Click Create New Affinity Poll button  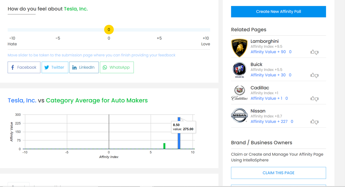click(x=278, y=12)
